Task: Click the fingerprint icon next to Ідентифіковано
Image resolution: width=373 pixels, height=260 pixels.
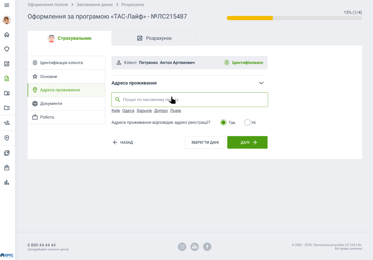Action: (227, 63)
